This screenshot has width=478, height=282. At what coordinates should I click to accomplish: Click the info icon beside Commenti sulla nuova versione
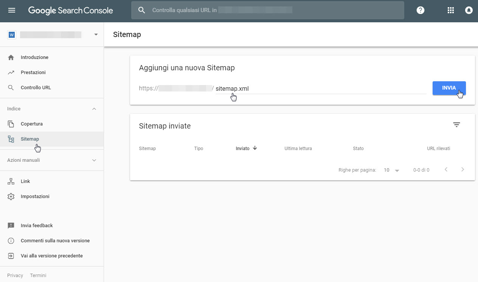[11, 241]
